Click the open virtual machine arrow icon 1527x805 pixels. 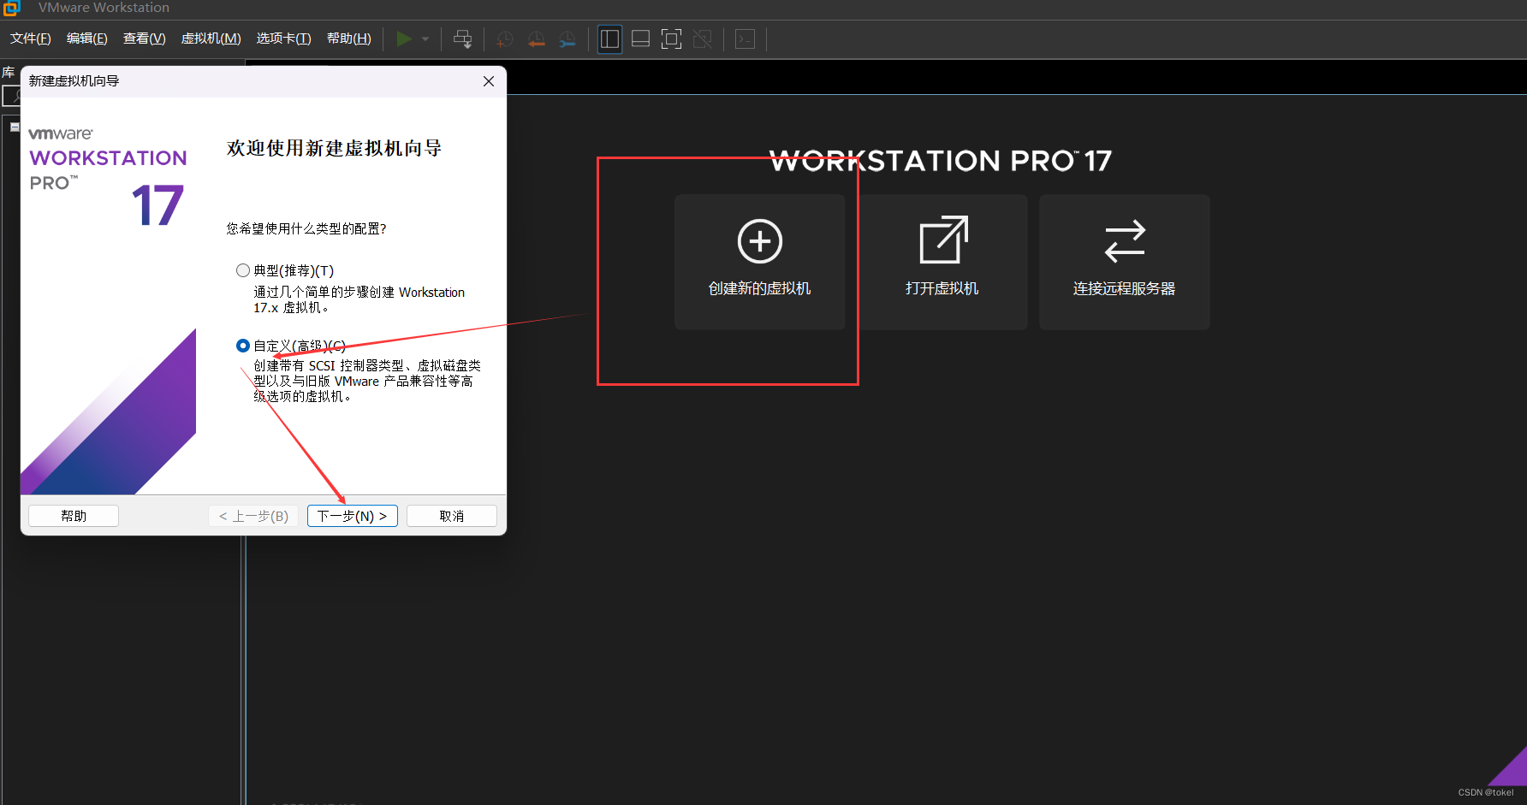[943, 240]
